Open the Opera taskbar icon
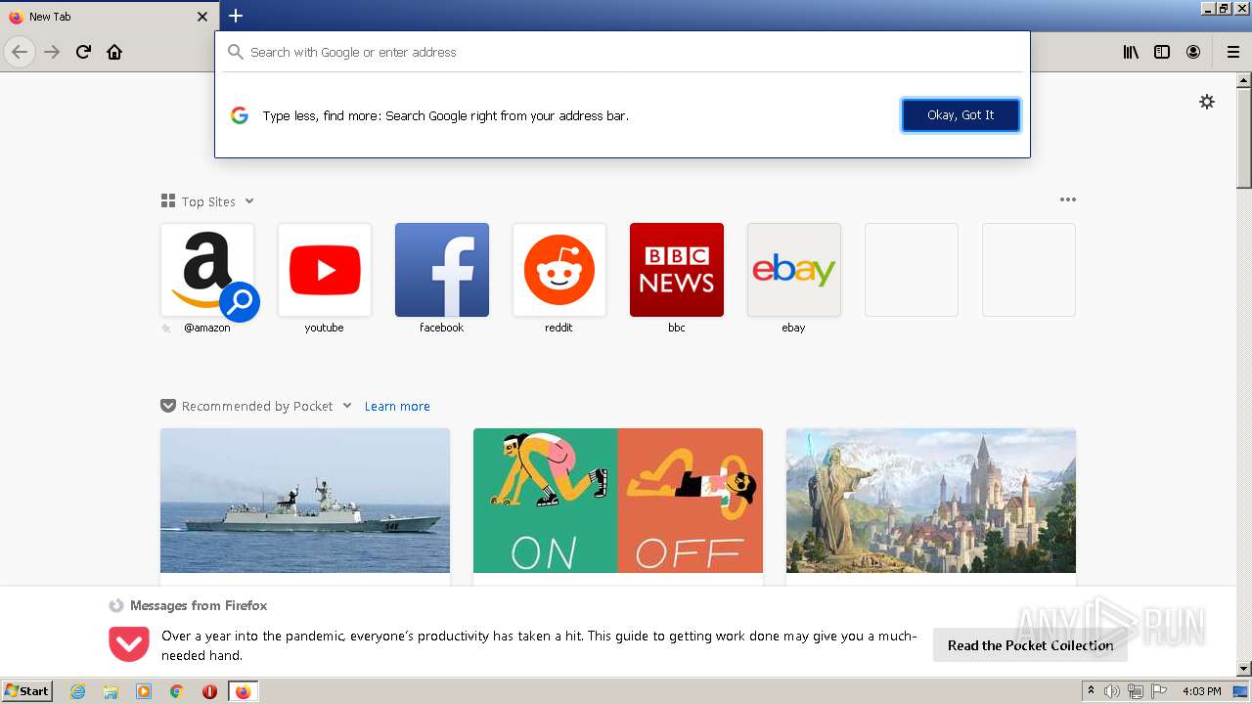The height and width of the screenshot is (704, 1252). 209,691
